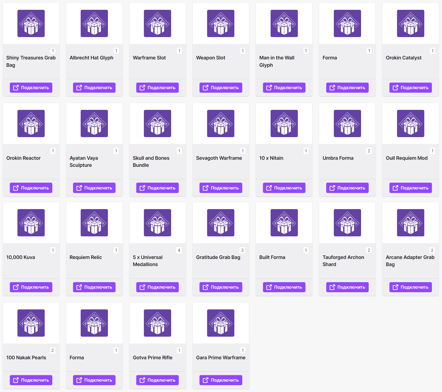Select the "Gotva Prime Rifle" title text
The image size is (442, 392).
pyautogui.click(x=153, y=358)
